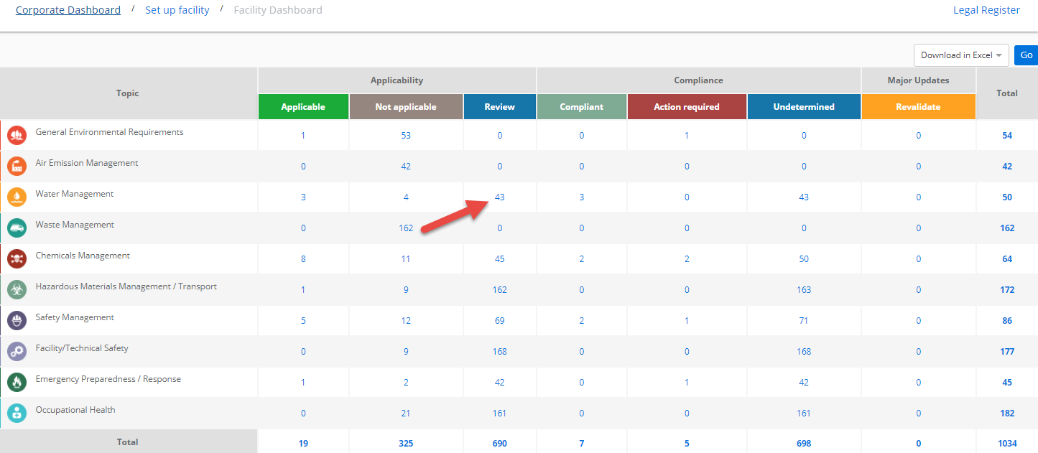The width and height of the screenshot is (1038, 453).
Task: Click the Emergency Preparedness flame icon
Action: pos(17,382)
